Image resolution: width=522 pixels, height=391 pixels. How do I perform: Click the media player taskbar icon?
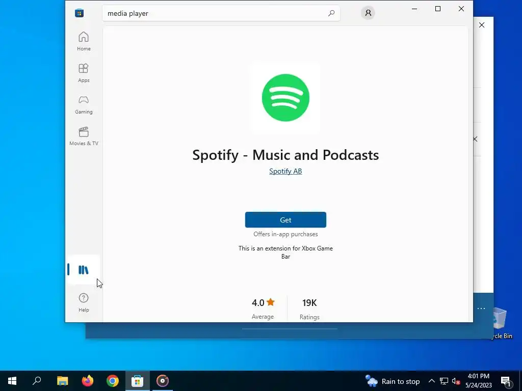pyautogui.click(x=163, y=381)
